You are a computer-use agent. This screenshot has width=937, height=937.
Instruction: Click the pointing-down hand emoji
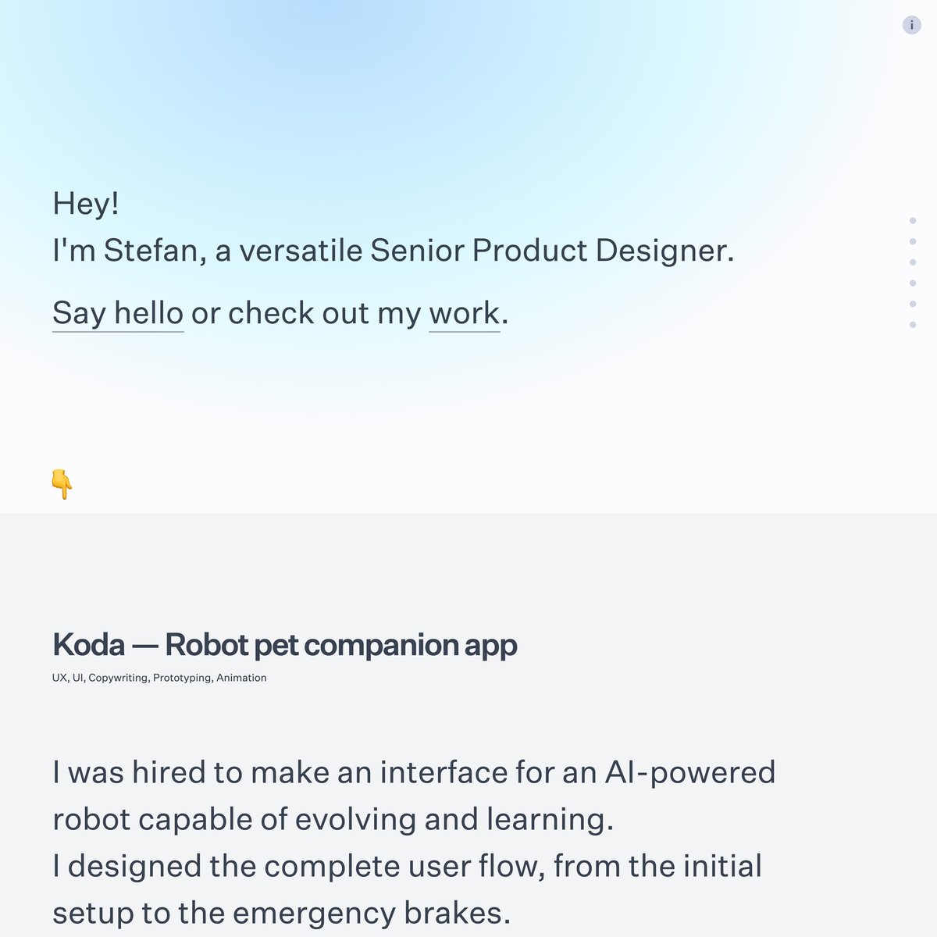point(62,484)
